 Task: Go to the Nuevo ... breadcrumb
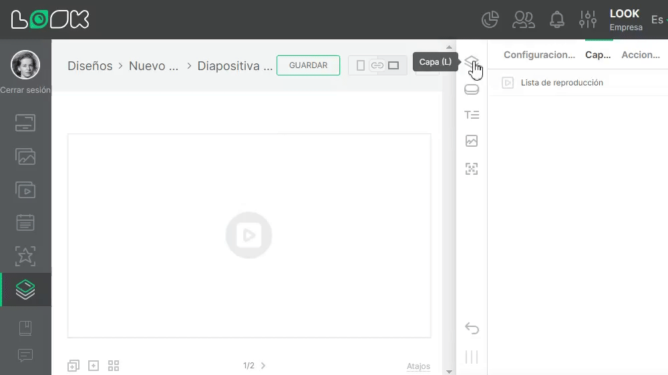(x=154, y=66)
